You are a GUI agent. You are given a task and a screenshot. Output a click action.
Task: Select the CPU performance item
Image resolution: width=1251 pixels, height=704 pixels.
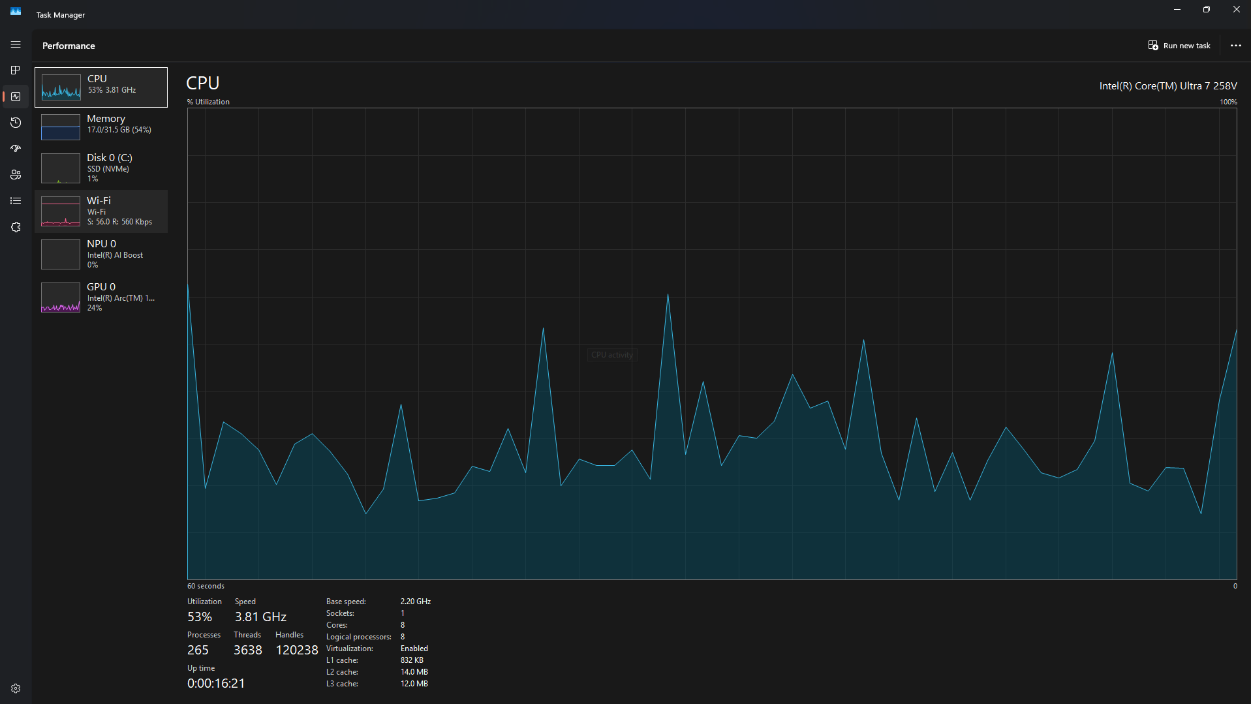(x=101, y=87)
